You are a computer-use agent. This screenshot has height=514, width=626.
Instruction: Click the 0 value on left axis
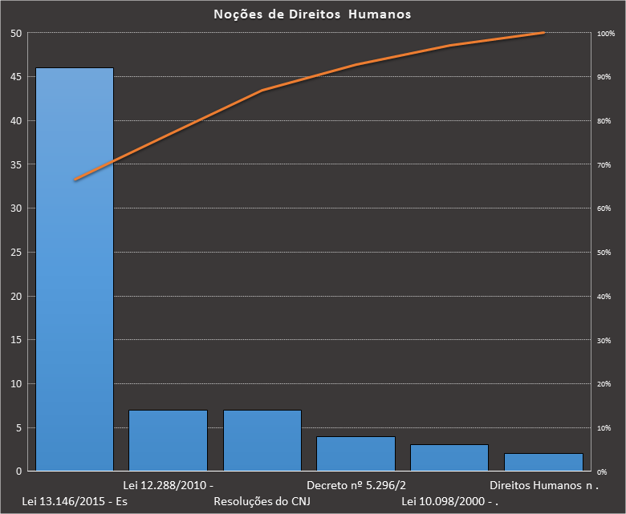[19, 471]
